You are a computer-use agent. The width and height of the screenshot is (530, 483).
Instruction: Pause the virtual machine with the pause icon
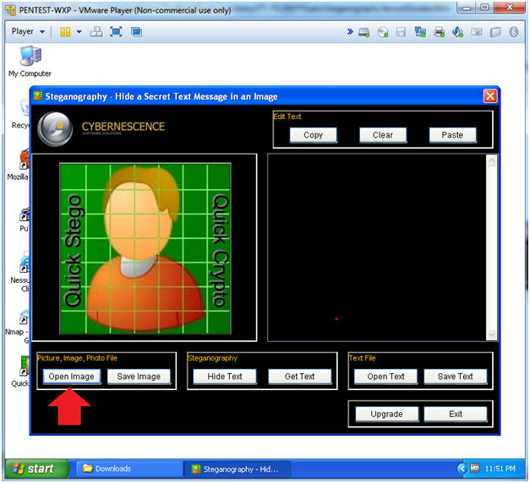click(x=65, y=32)
